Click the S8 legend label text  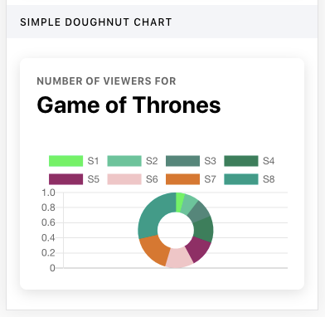click(269, 179)
